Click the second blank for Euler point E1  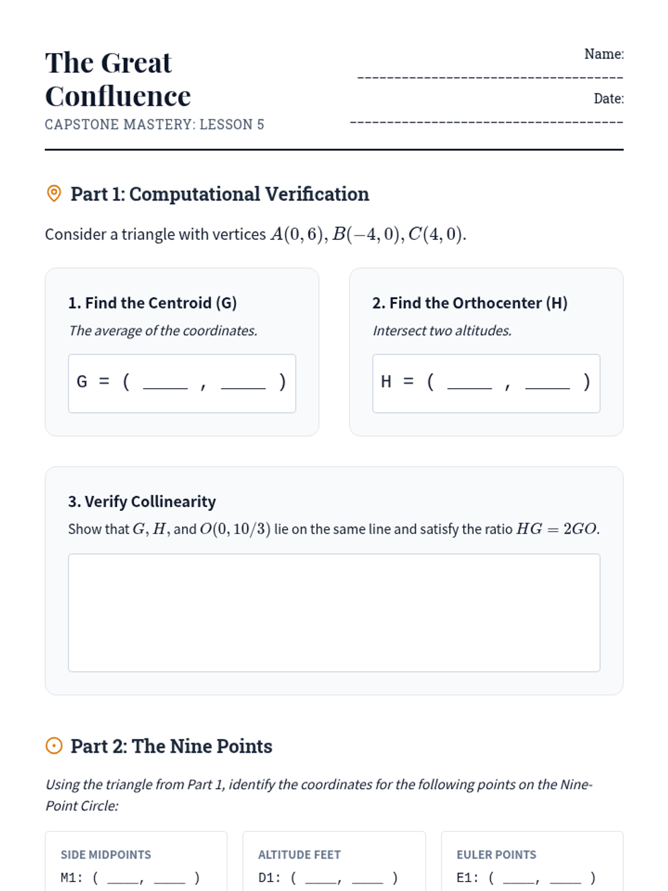click(x=565, y=879)
